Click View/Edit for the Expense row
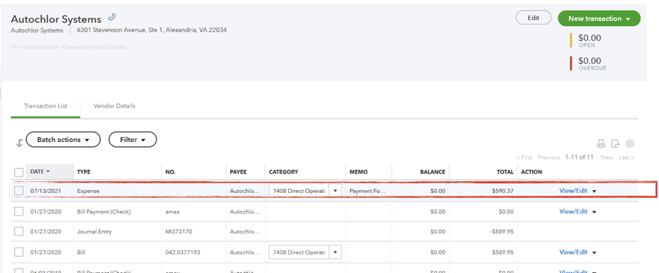The width and height of the screenshot is (659, 273). (573, 190)
